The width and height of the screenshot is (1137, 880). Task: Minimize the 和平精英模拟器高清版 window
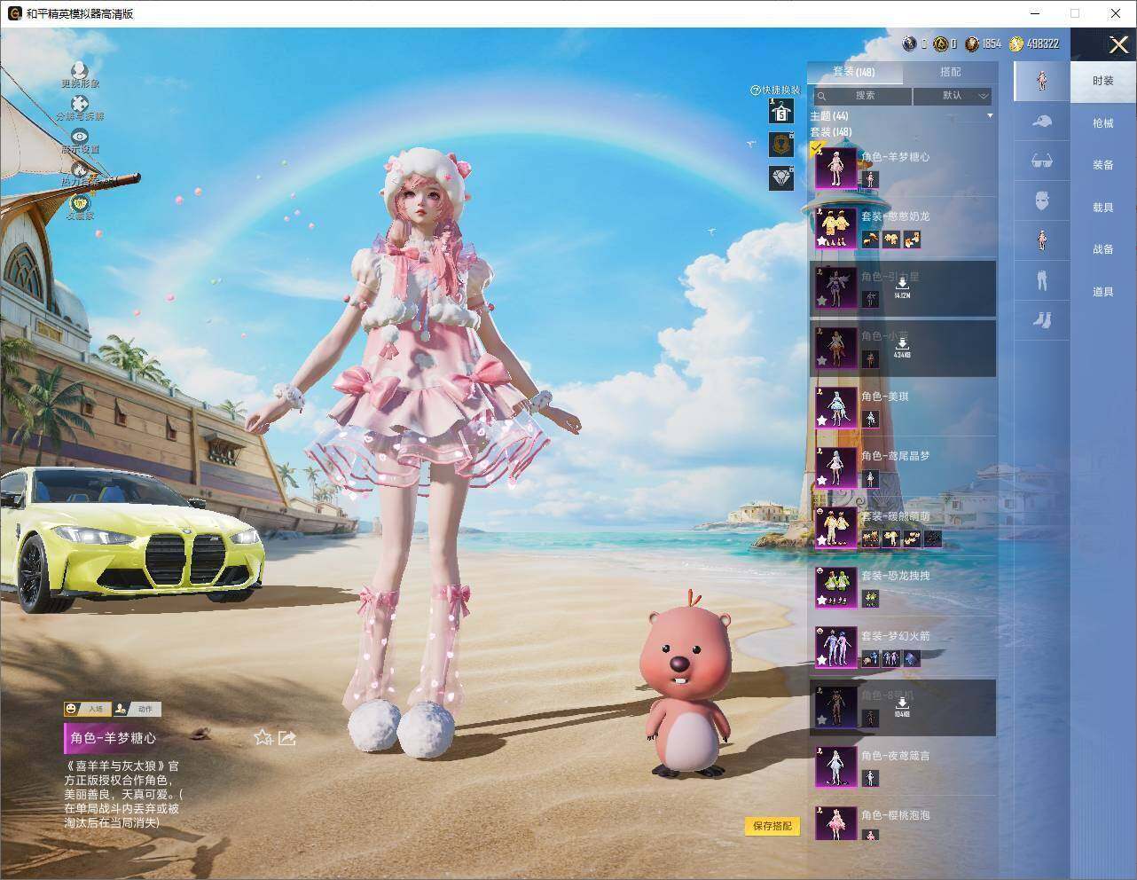(1034, 13)
